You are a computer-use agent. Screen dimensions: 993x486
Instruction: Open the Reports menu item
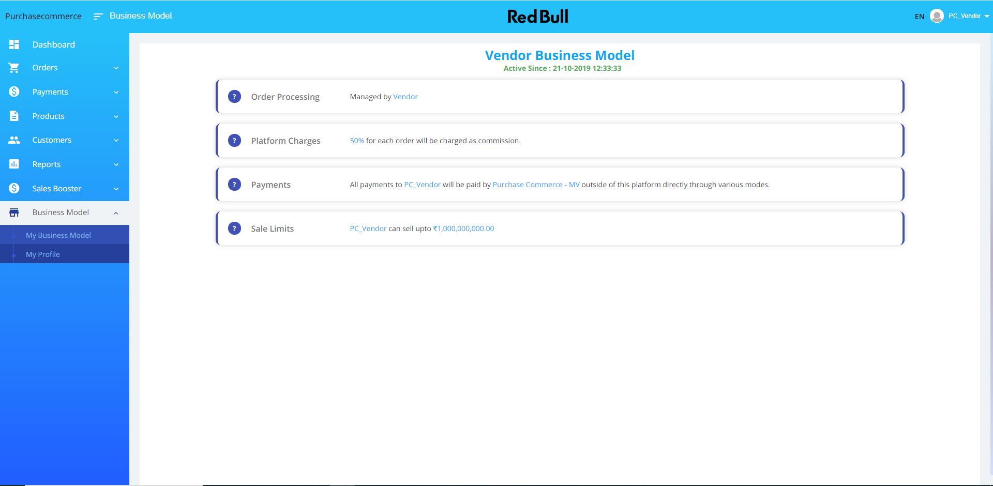tap(65, 164)
